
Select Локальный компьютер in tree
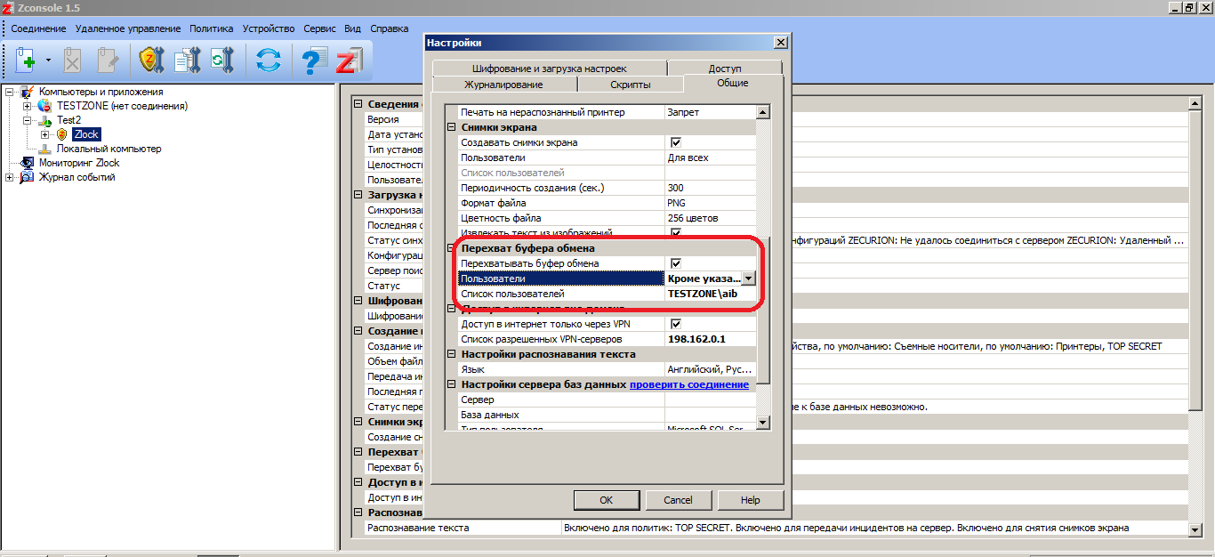[x=109, y=149]
